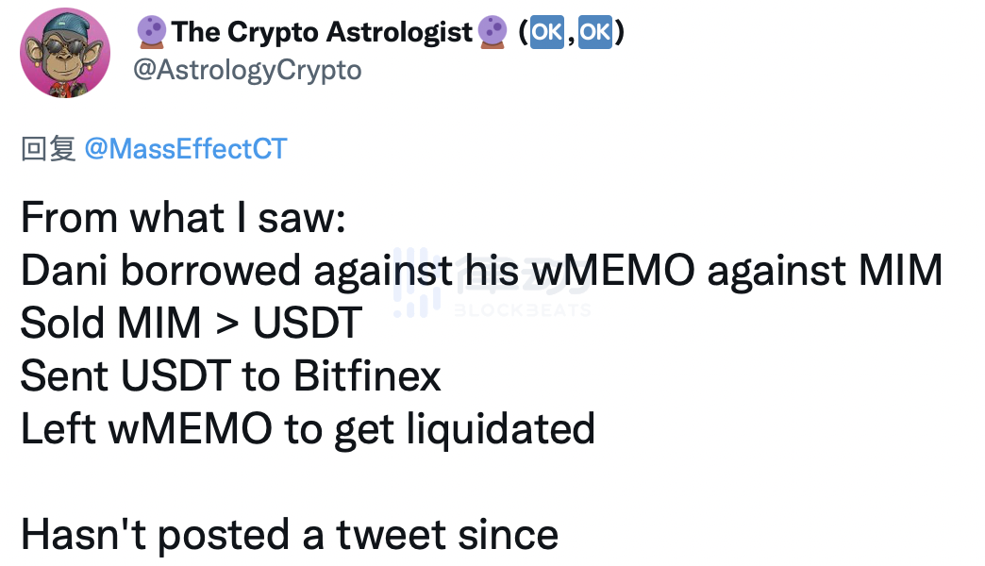Screen dimensions: 985x566
Task: Click the first blue OK badge
Action: pos(546,32)
